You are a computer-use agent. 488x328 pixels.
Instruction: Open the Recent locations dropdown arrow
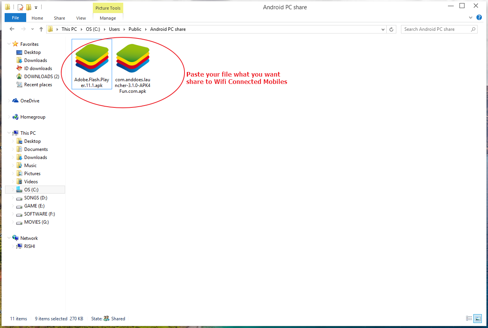[33, 29]
